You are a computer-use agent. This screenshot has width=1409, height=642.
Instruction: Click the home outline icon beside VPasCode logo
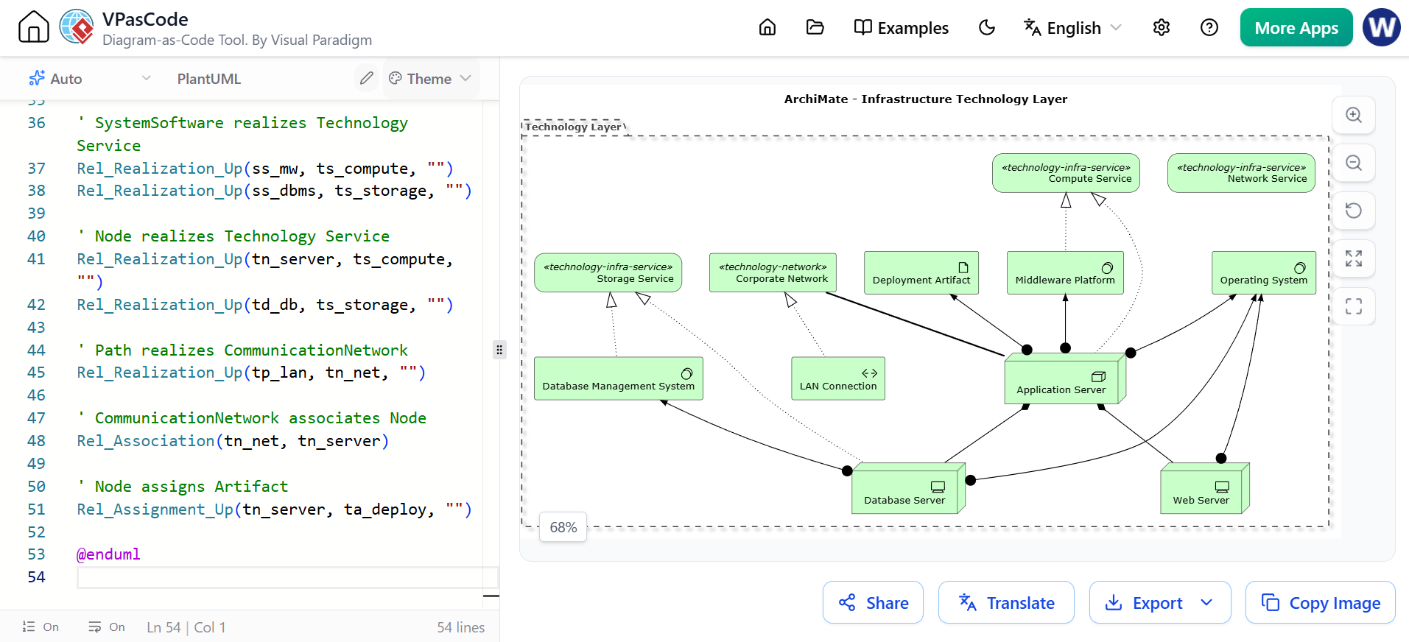(34, 27)
